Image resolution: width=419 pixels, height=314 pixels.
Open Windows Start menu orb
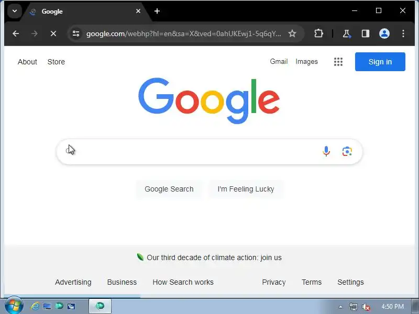[x=14, y=306]
